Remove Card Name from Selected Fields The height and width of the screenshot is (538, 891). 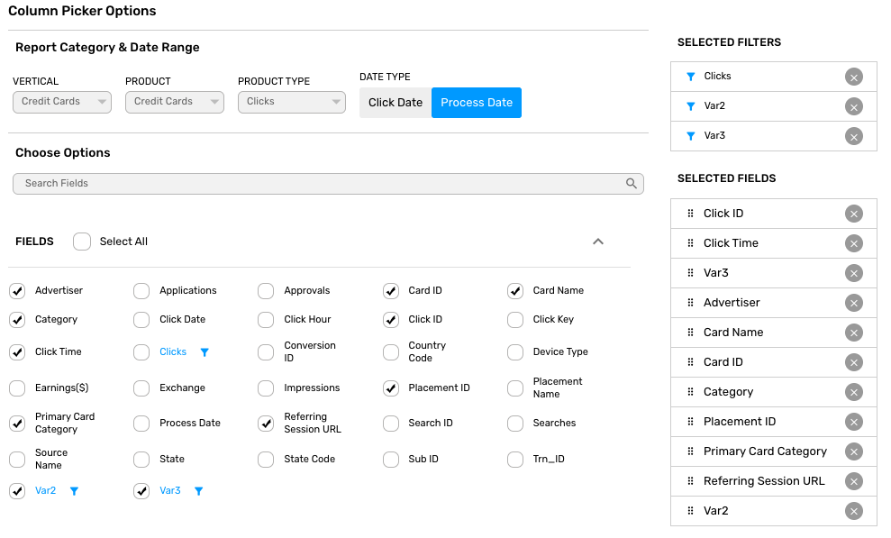click(x=853, y=333)
